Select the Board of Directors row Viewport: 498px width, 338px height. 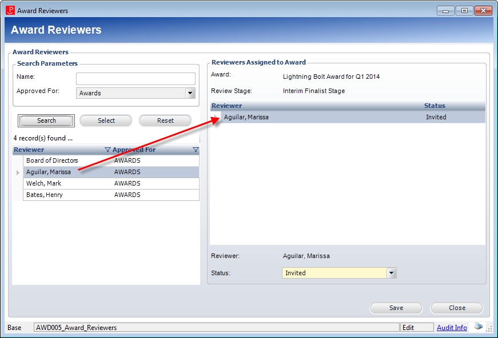click(111, 160)
